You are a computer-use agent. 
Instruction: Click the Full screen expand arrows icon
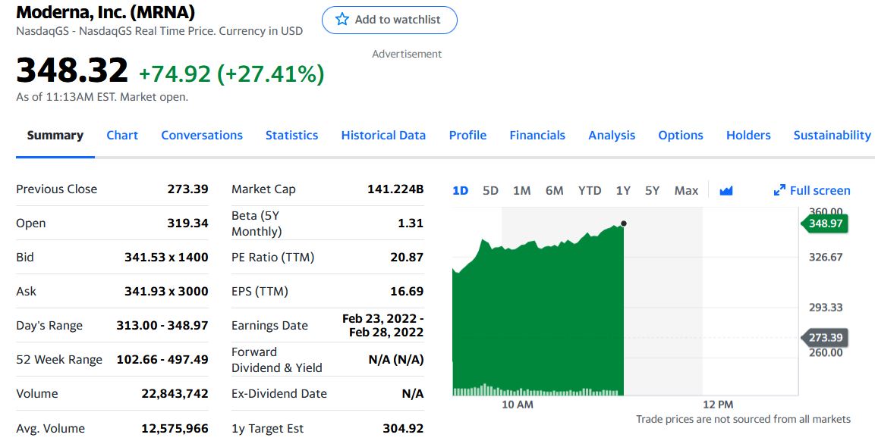point(779,191)
